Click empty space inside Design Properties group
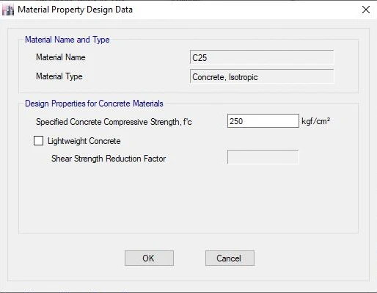The width and height of the screenshot is (377, 293). [188, 198]
